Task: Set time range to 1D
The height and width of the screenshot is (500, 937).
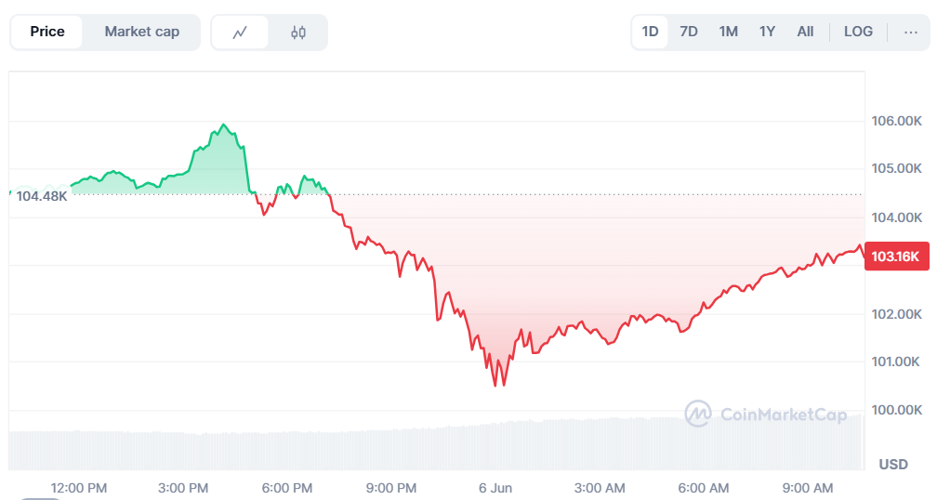Action: point(650,32)
